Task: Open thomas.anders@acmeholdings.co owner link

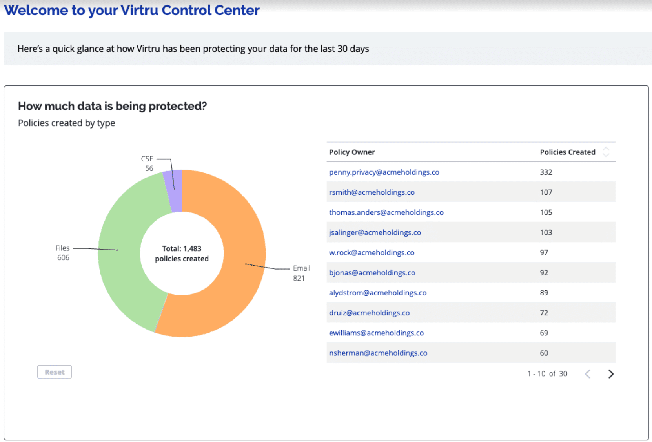Action: coord(386,212)
